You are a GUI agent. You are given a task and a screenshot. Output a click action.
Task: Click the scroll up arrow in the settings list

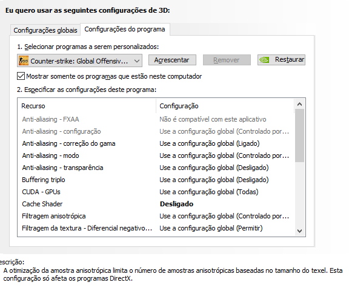299,104
